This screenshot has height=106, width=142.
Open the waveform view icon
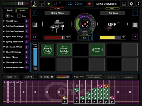coord(42,4)
